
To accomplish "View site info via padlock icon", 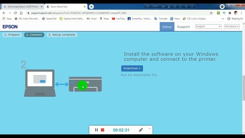I will 28,13.
